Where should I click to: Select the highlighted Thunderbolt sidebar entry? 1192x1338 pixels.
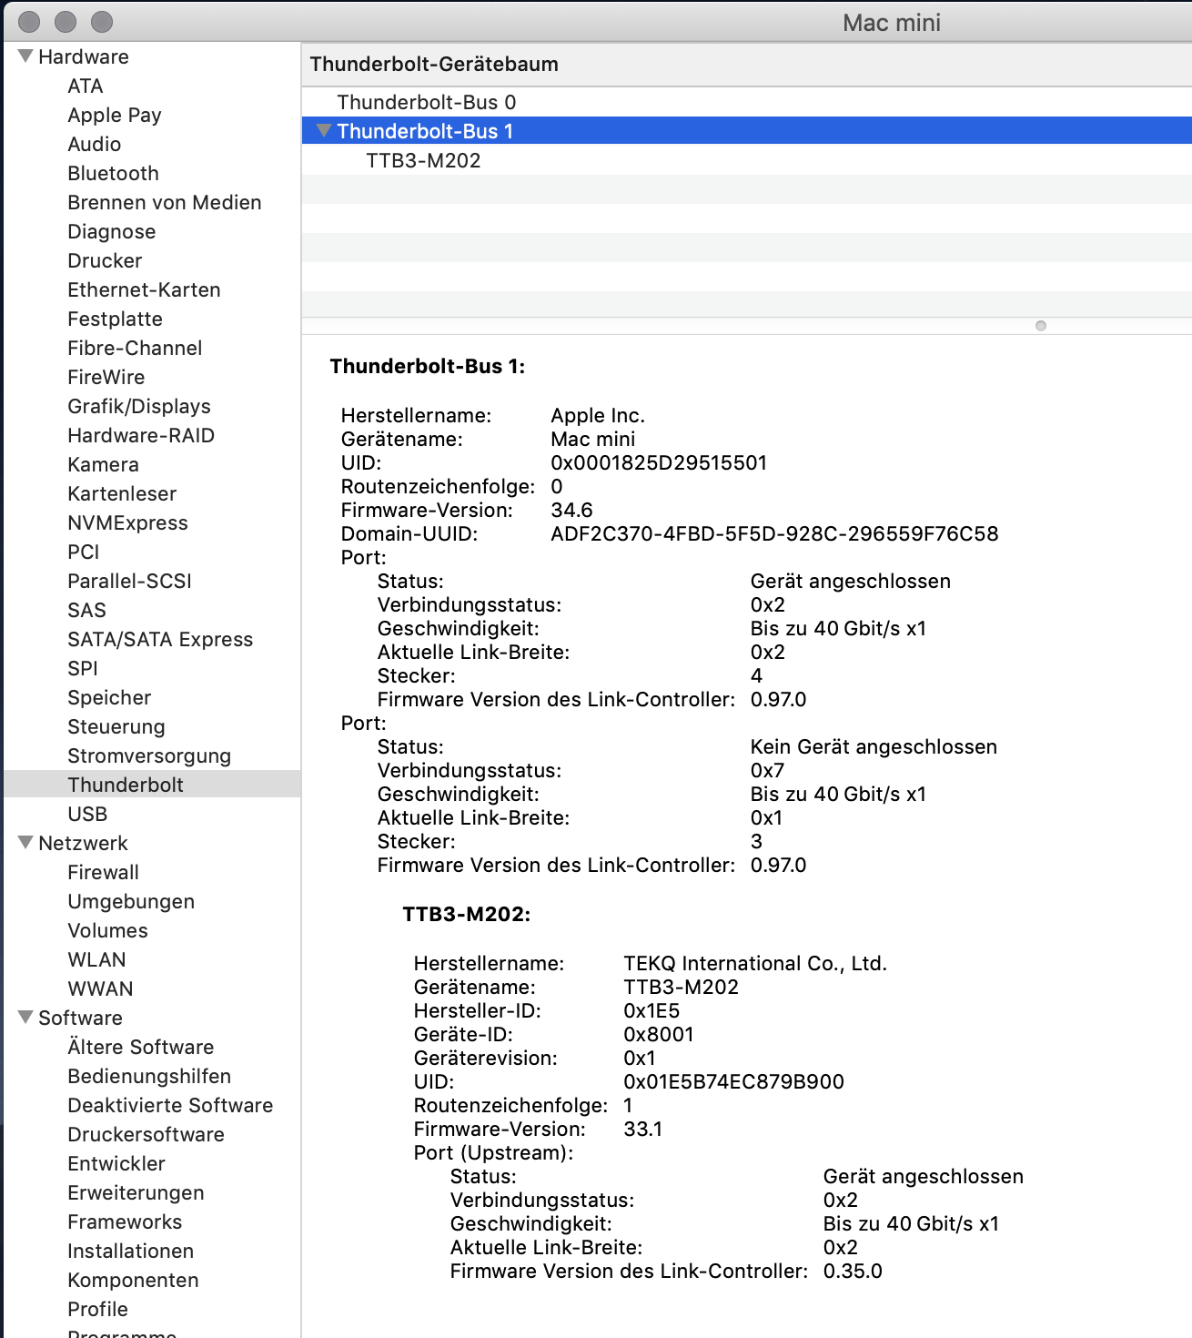152,785
